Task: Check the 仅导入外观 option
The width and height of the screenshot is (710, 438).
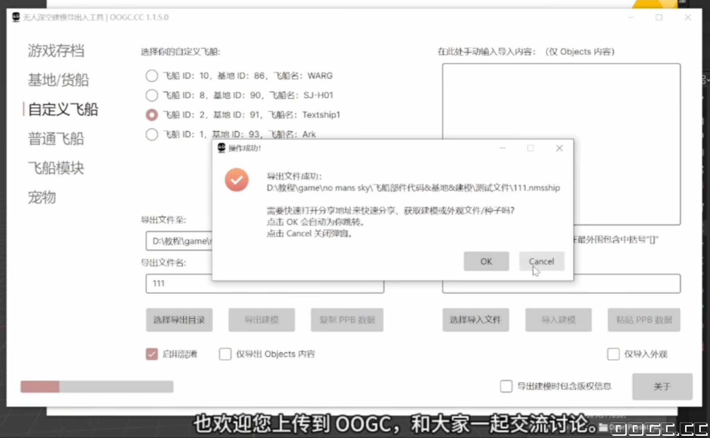Action: pyautogui.click(x=613, y=354)
